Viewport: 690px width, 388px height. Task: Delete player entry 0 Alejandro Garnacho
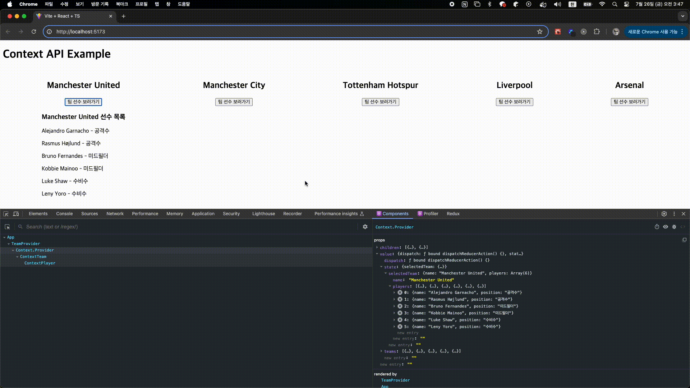400,292
